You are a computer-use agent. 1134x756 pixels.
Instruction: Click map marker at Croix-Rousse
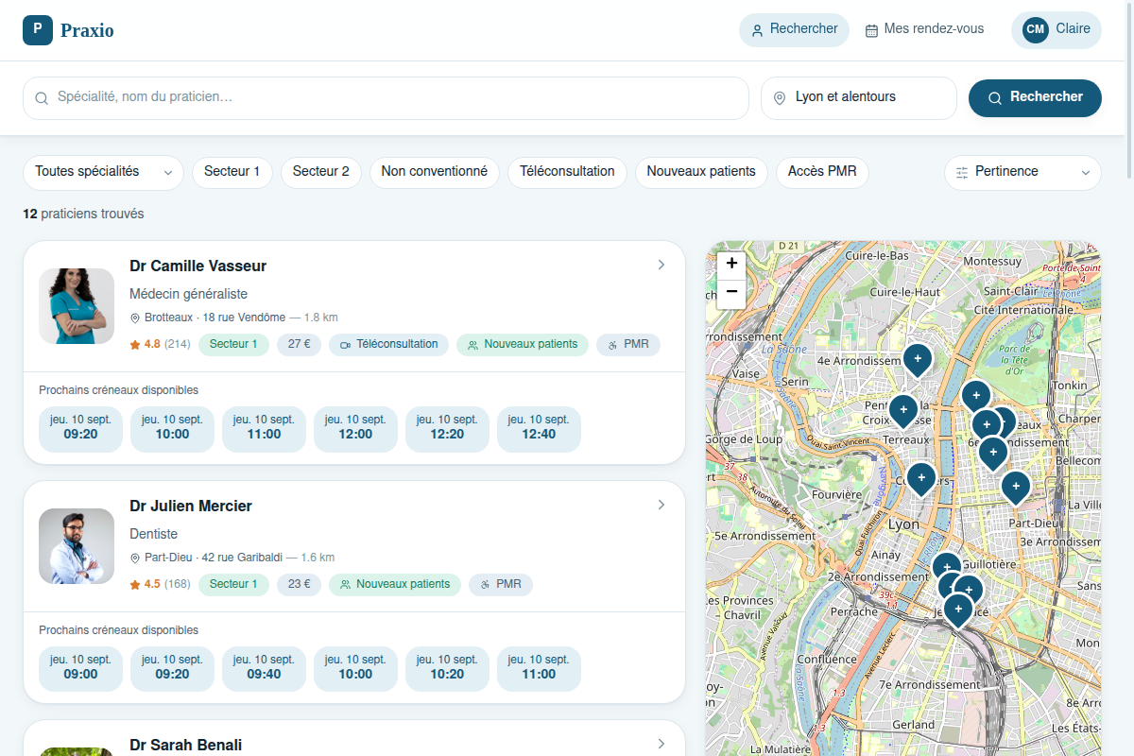(x=903, y=411)
